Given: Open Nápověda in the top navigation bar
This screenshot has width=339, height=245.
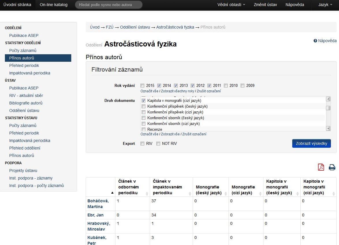Looking at the screenshot, I should [295, 5].
